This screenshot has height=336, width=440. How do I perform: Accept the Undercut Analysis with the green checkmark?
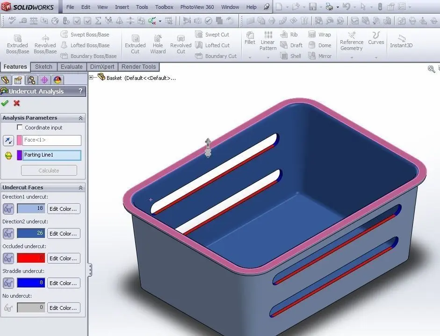pos(5,103)
